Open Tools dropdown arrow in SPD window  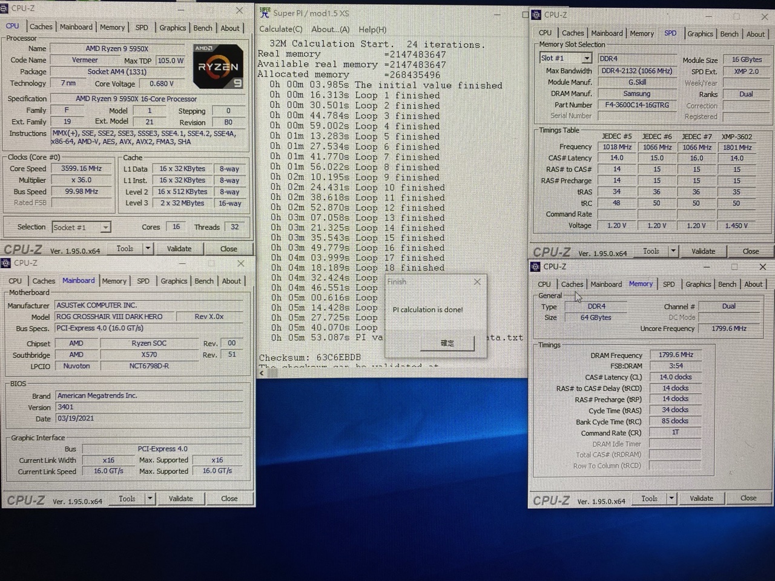click(673, 251)
